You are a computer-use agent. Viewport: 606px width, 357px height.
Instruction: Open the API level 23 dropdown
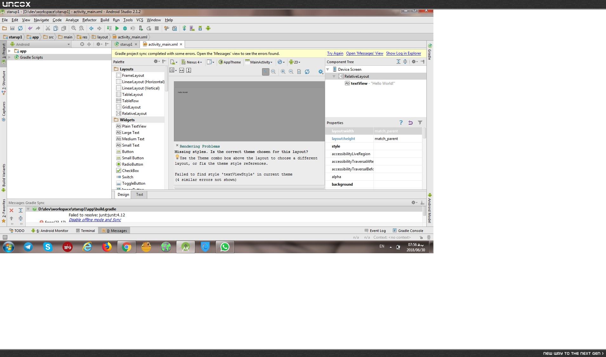[x=295, y=62]
